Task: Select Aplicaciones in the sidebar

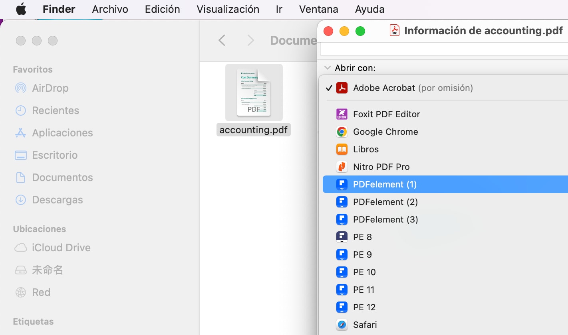Action: tap(62, 133)
